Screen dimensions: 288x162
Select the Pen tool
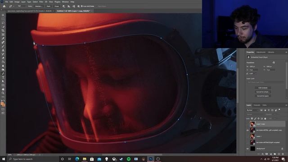click(x=3, y=73)
